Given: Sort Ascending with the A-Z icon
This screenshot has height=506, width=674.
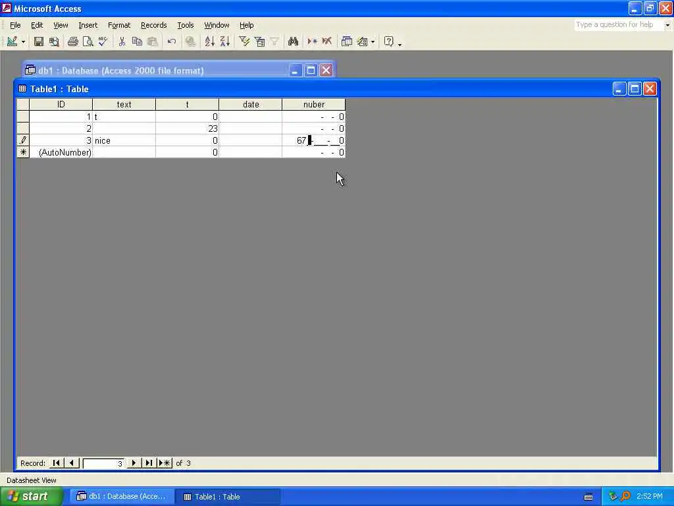Looking at the screenshot, I should click(209, 42).
